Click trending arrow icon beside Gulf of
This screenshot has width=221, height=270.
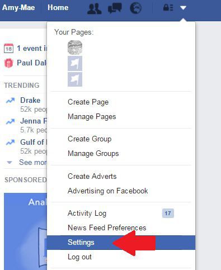pyautogui.click(x=10, y=143)
